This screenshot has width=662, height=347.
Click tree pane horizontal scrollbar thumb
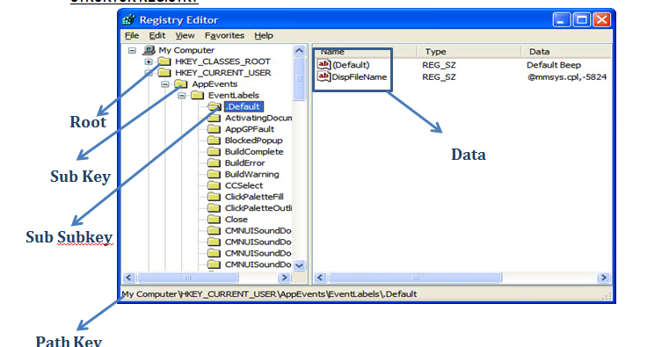click(x=187, y=278)
